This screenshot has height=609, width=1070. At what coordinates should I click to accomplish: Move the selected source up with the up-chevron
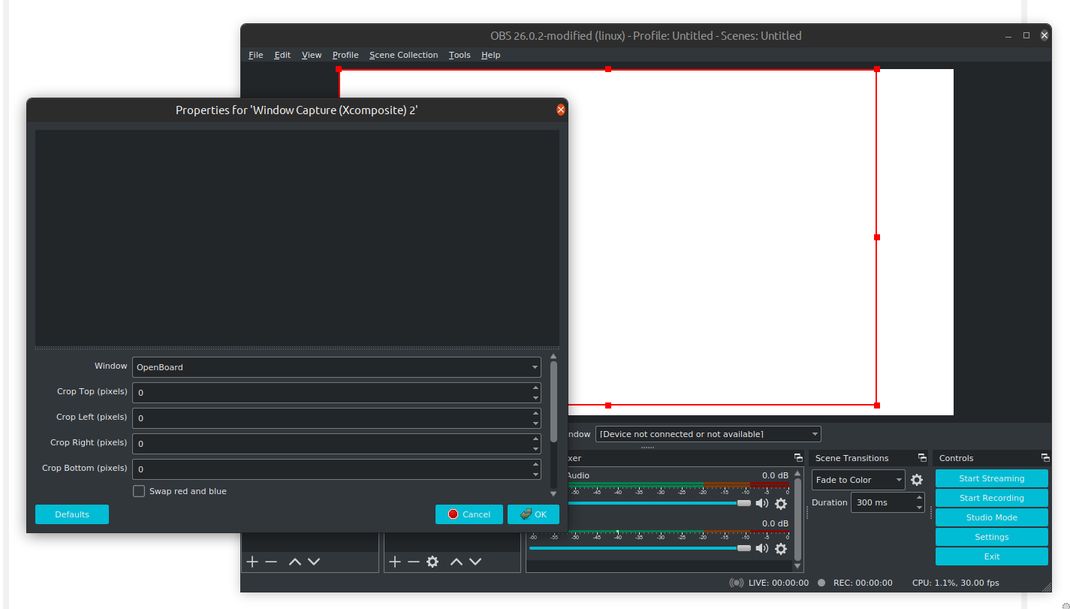click(x=456, y=561)
